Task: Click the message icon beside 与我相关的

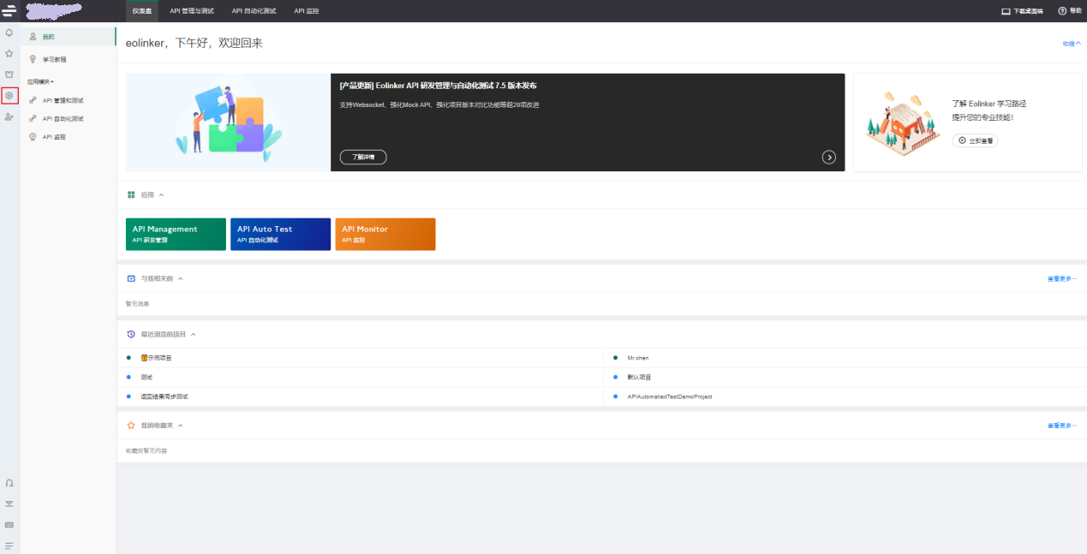Action: [x=131, y=278]
